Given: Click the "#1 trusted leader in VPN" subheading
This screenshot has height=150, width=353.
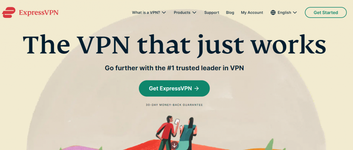Looking at the screenshot, I should point(174,68).
